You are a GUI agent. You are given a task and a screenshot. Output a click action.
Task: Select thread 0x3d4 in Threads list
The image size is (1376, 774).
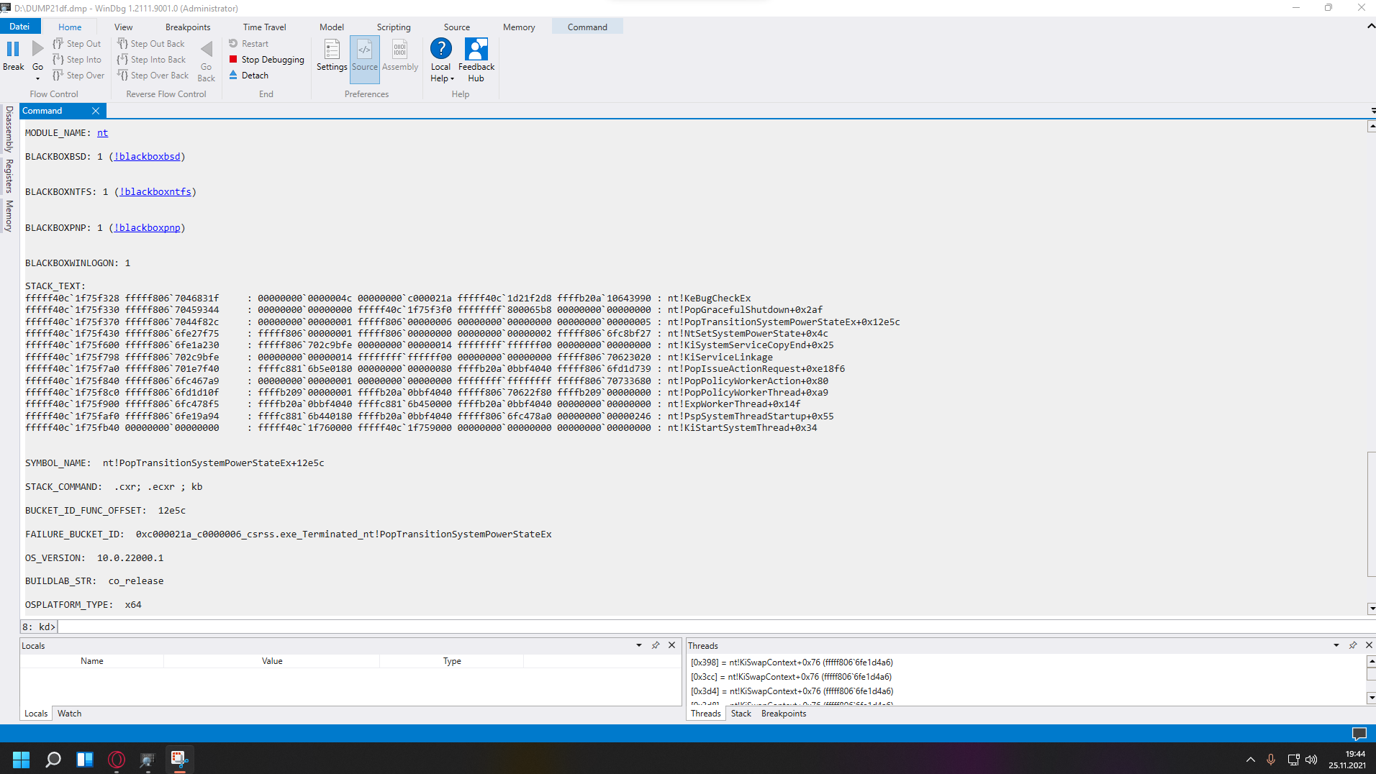[x=792, y=691]
